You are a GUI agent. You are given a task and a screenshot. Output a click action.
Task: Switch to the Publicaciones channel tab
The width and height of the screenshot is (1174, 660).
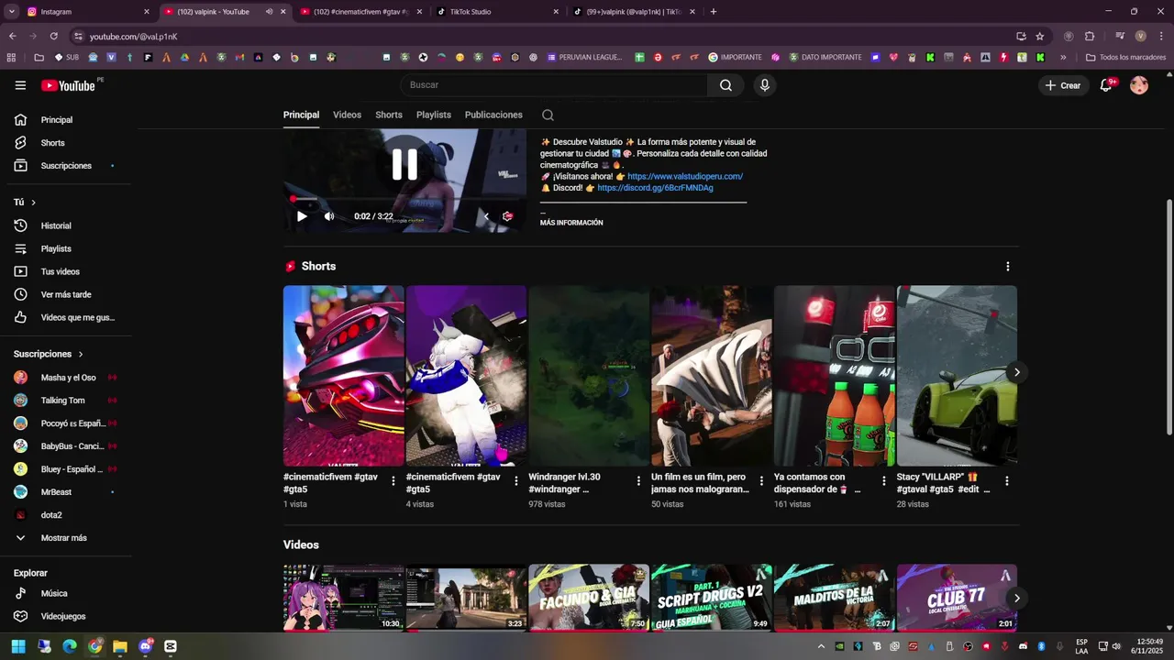[x=493, y=115]
